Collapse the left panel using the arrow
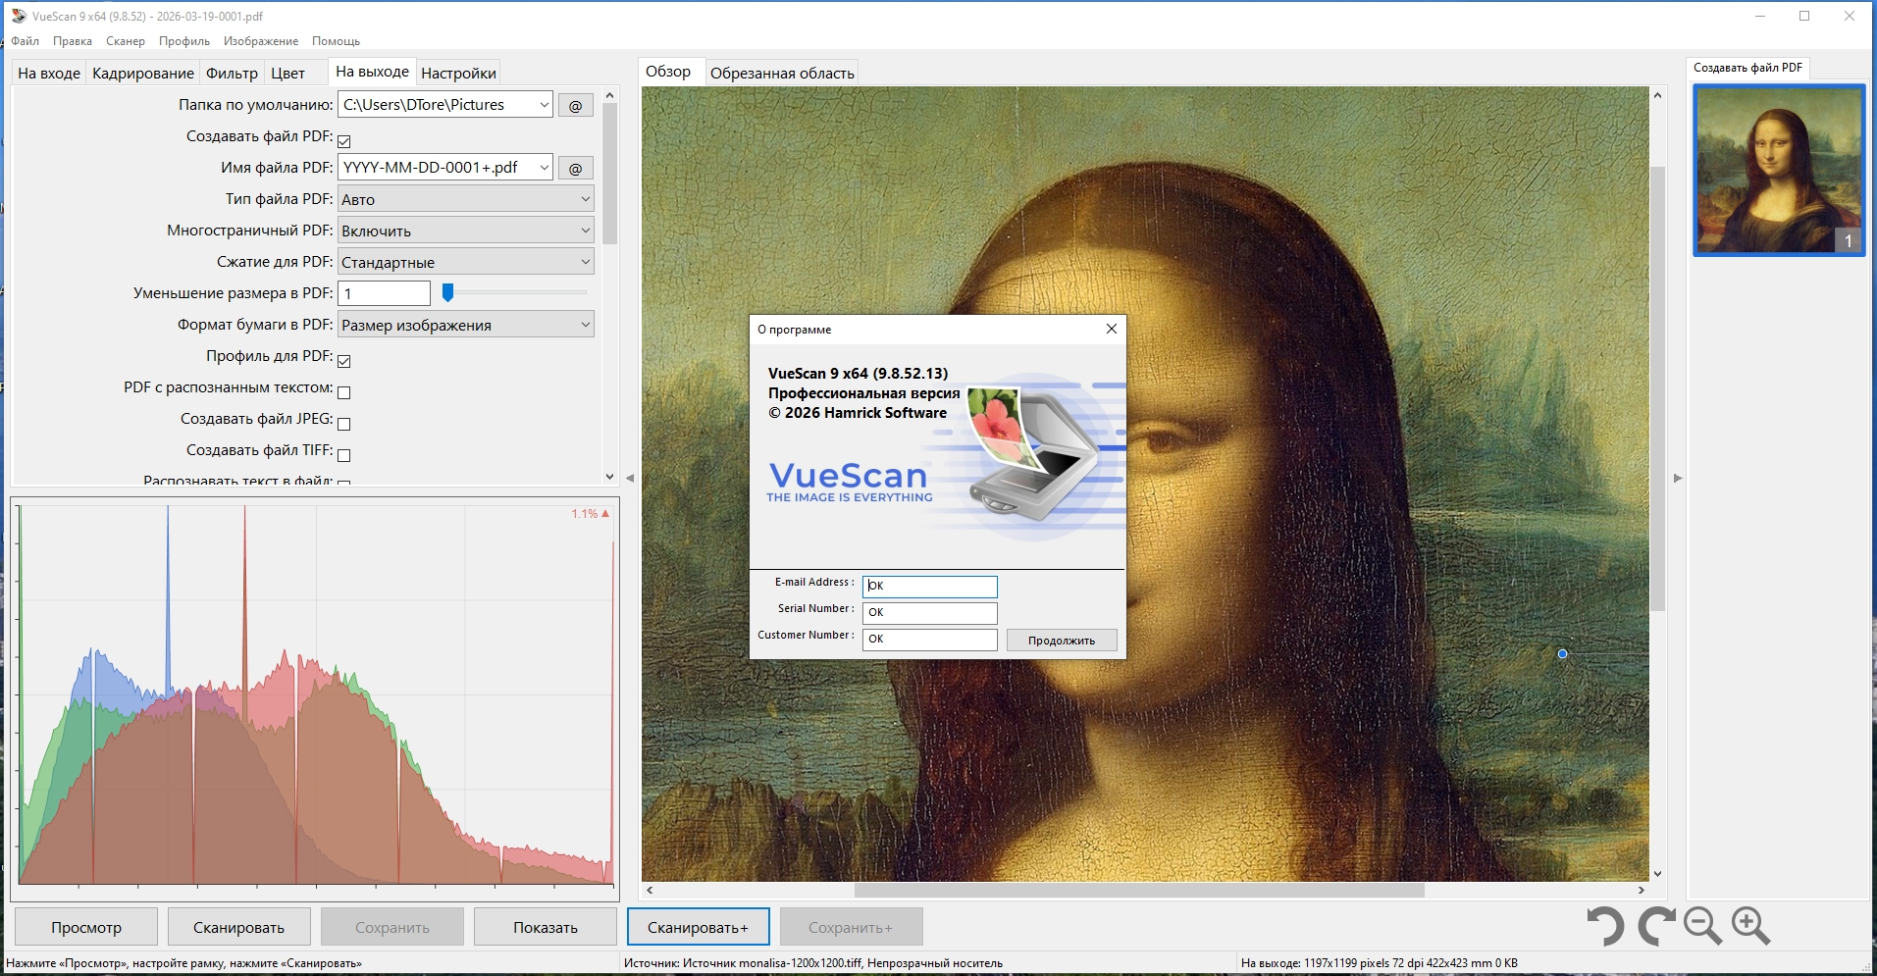Viewport: 1877px width, 976px height. pyautogui.click(x=630, y=478)
